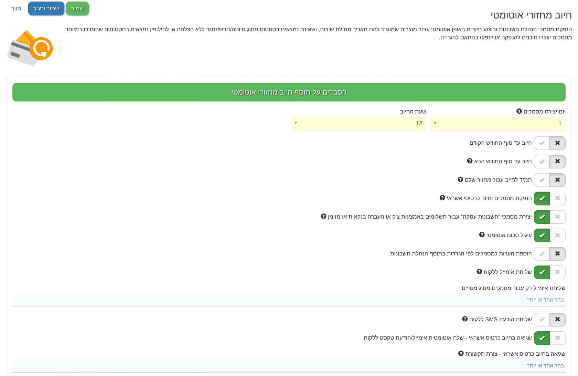The width and height of the screenshot is (578, 376).
Task: Disable שגיאה בחיוב כרטיס אשראי auto-send with X
Action: [557, 338]
